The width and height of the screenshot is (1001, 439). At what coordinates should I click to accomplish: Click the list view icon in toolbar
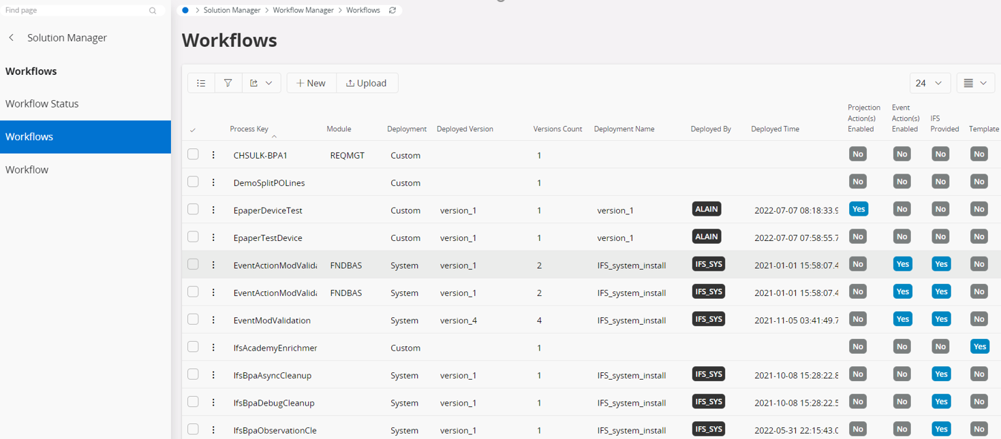click(x=201, y=83)
